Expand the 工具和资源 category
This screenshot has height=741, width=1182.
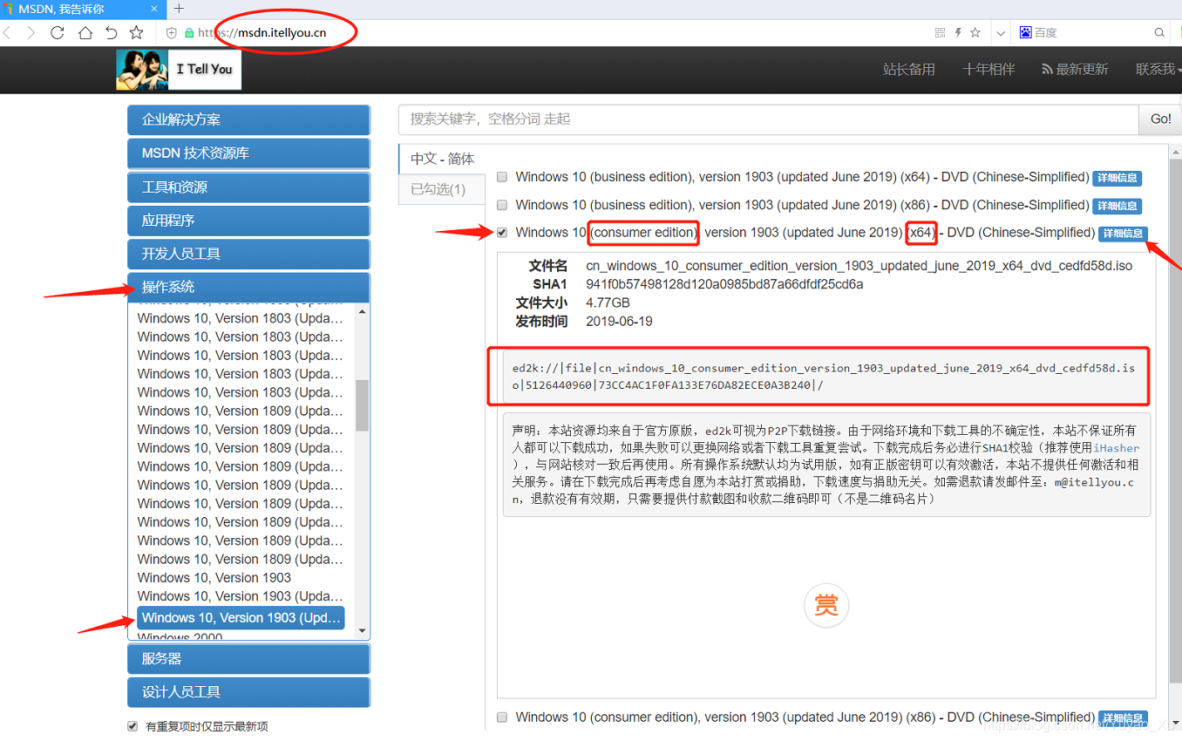[x=248, y=187]
